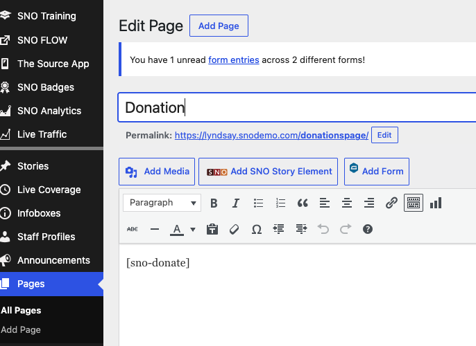Insert a numbered list

pyautogui.click(x=280, y=203)
